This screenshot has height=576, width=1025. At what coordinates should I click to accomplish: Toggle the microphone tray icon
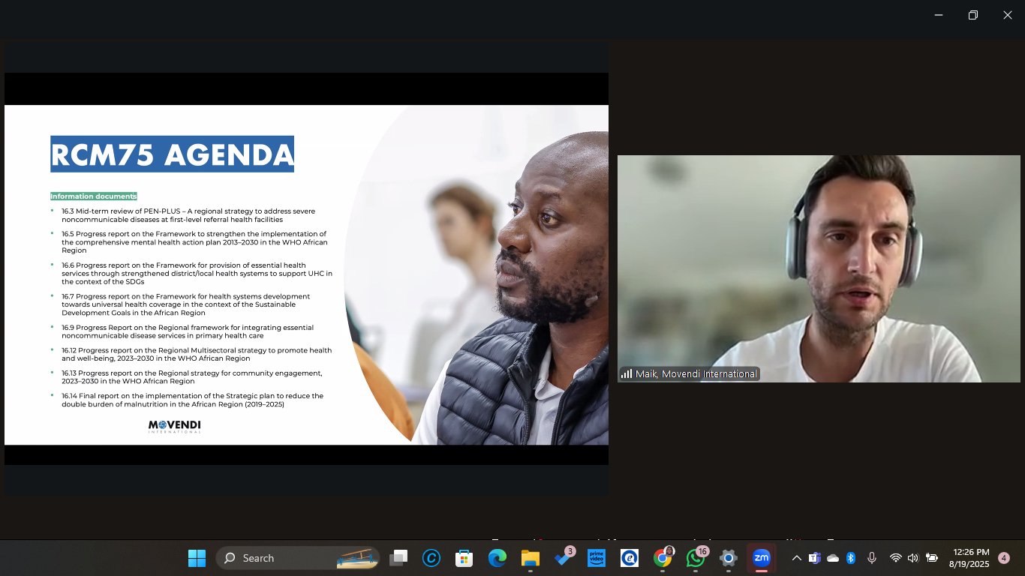[872, 558]
